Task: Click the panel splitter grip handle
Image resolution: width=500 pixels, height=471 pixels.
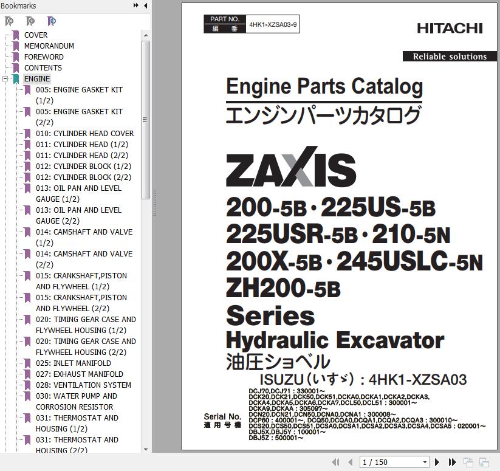Action: (x=155, y=203)
